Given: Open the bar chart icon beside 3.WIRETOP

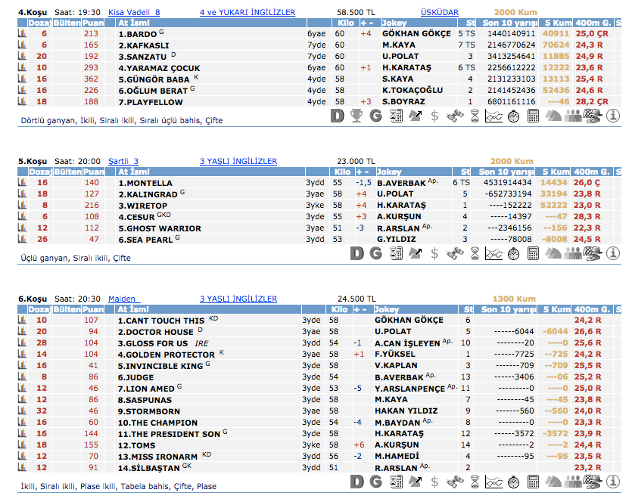Looking at the screenshot, I should point(22,206).
